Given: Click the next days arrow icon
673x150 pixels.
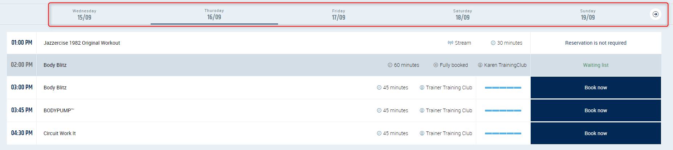Looking at the screenshot, I should click(x=655, y=14).
